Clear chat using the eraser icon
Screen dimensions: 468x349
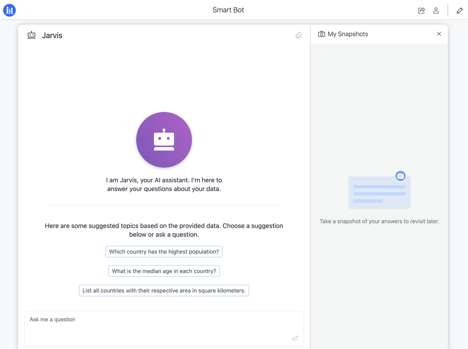point(299,35)
